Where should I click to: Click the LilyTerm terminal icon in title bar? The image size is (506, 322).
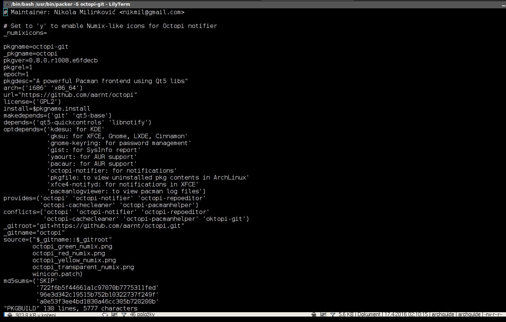[x=5, y=4]
